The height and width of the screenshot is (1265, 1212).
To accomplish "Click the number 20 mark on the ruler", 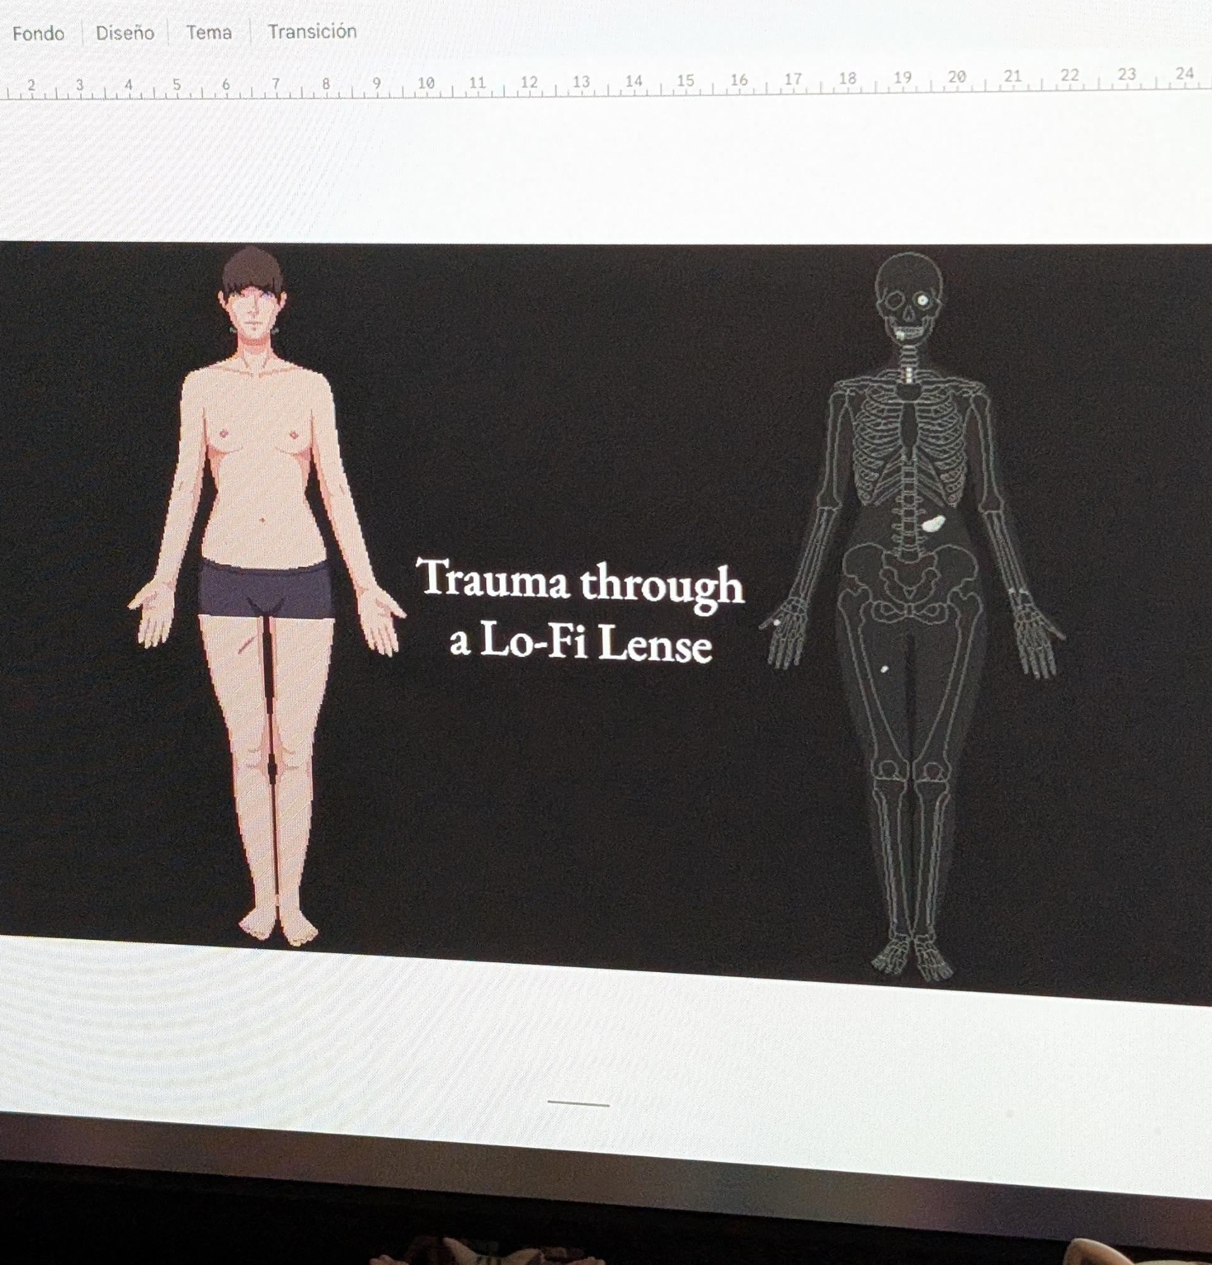I will [956, 77].
